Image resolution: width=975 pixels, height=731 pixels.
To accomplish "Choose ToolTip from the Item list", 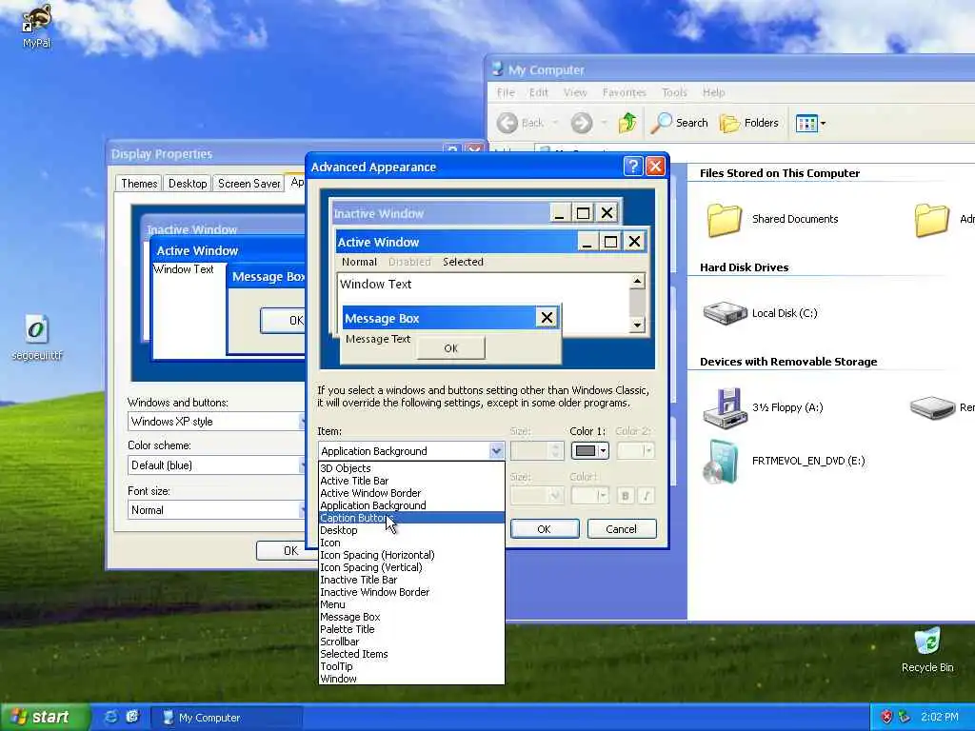I will [x=411, y=666].
